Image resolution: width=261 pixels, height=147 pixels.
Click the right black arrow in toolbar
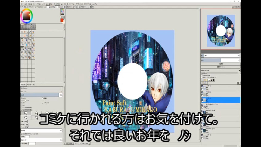click(x=93, y=7)
